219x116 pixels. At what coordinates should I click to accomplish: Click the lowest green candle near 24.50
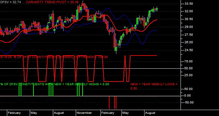point(116,49)
